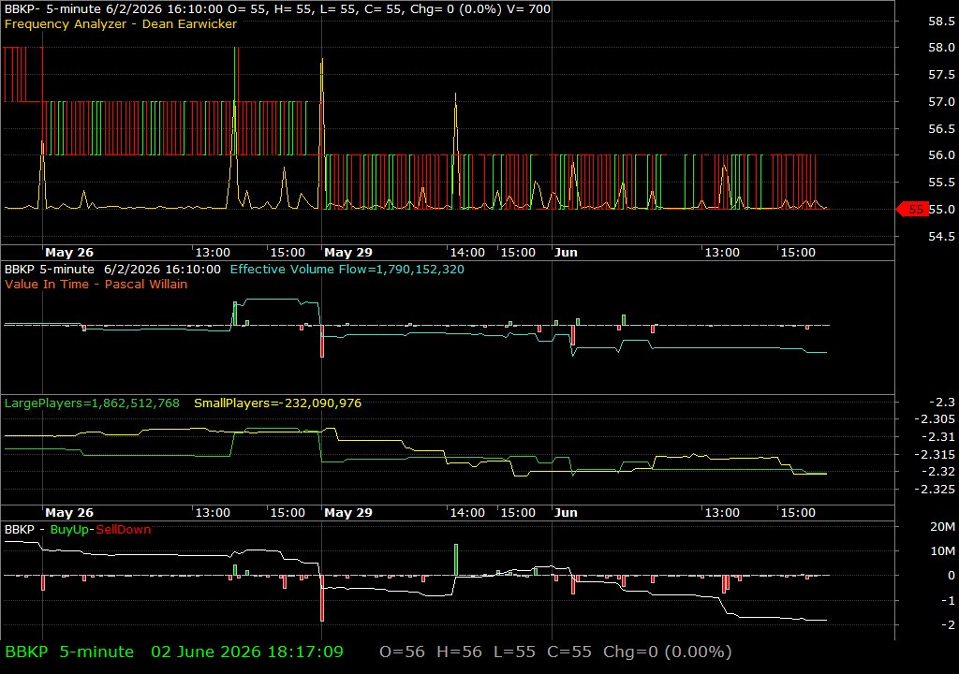
Task: Click 'Jun' date on top time axis
Action: click(x=566, y=252)
